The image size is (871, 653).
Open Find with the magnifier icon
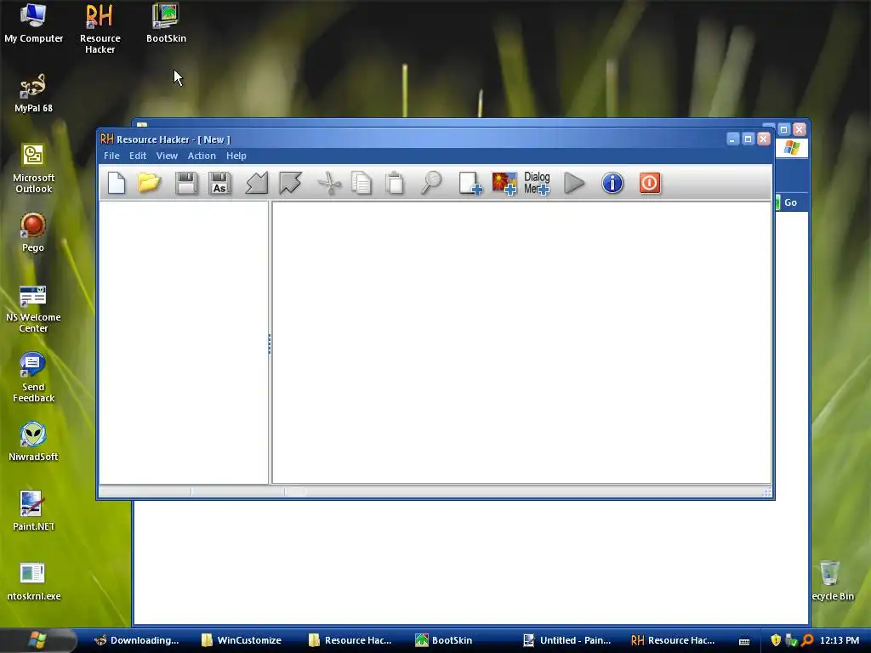pyautogui.click(x=430, y=183)
